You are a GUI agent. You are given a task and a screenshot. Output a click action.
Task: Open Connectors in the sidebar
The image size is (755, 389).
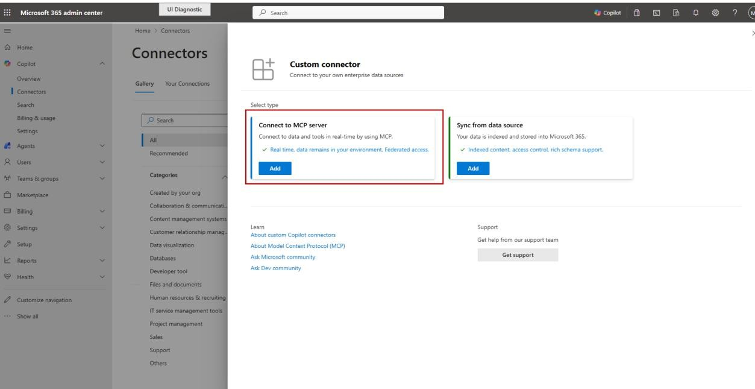tap(31, 92)
